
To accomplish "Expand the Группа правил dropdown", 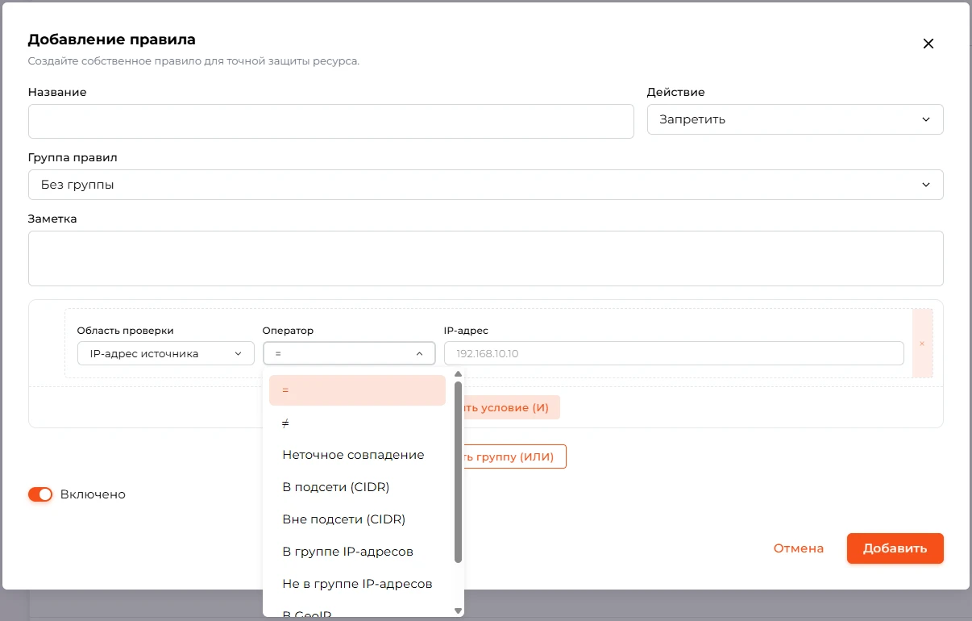I will pos(485,185).
